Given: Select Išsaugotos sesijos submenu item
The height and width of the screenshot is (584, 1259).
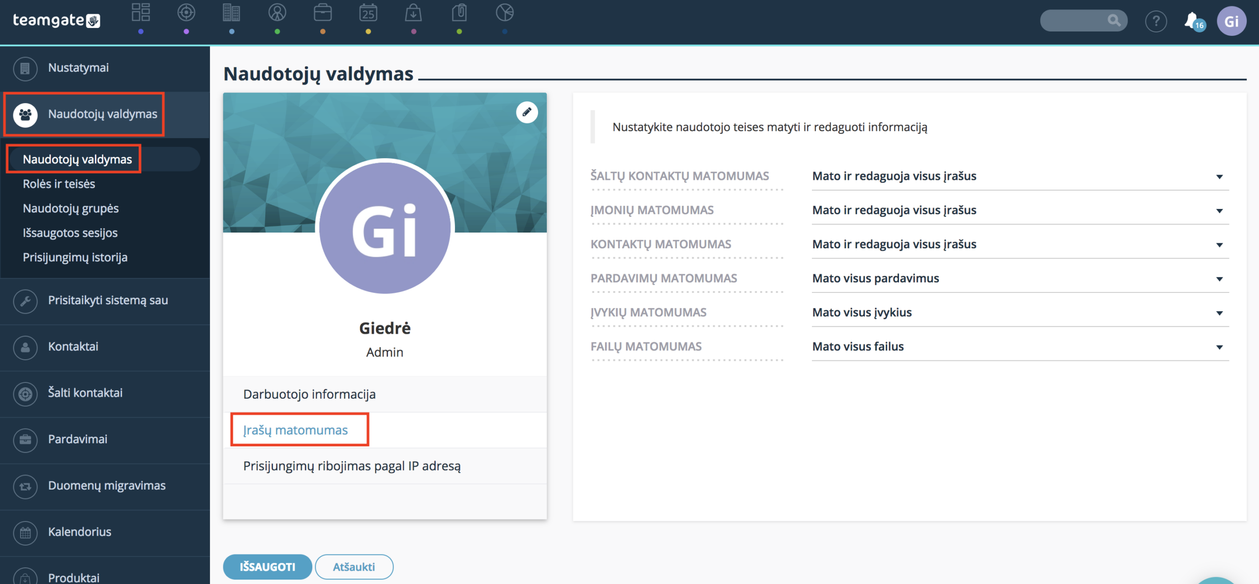Looking at the screenshot, I should (70, 233).
